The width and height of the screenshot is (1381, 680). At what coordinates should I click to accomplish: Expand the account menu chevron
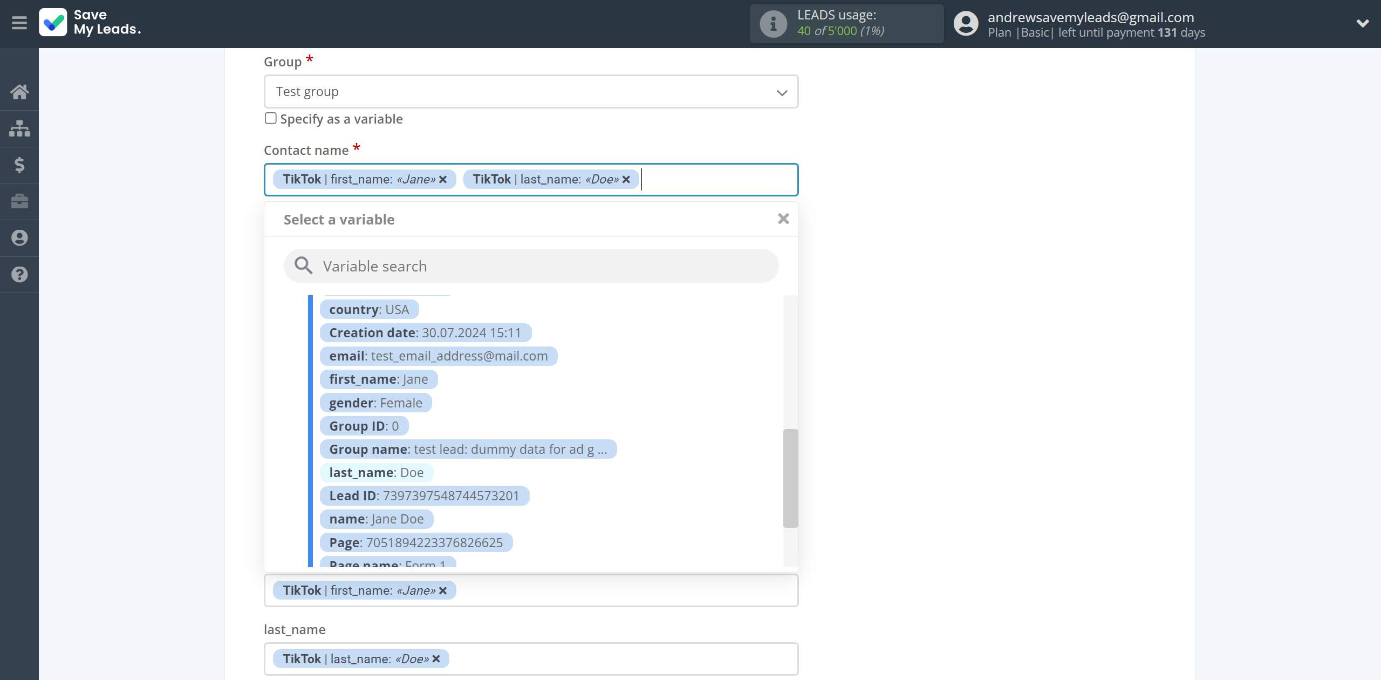[x=1362, y=23]
